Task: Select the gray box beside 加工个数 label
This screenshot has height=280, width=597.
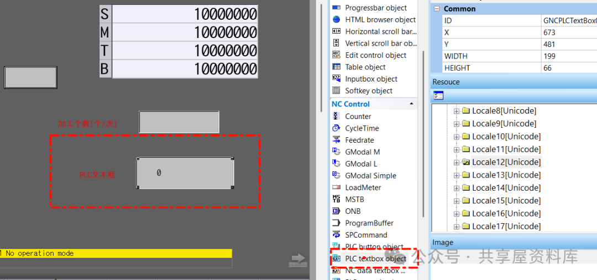Action: (x=179, y=122)
